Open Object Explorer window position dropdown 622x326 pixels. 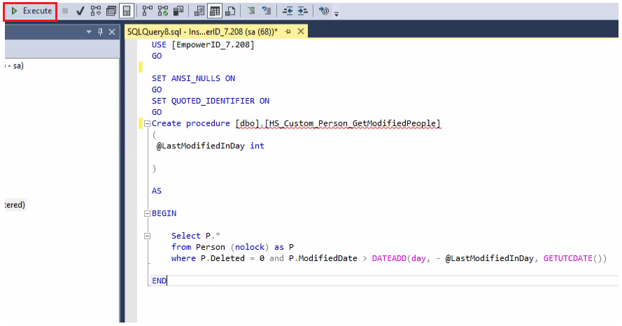(89, 31)
